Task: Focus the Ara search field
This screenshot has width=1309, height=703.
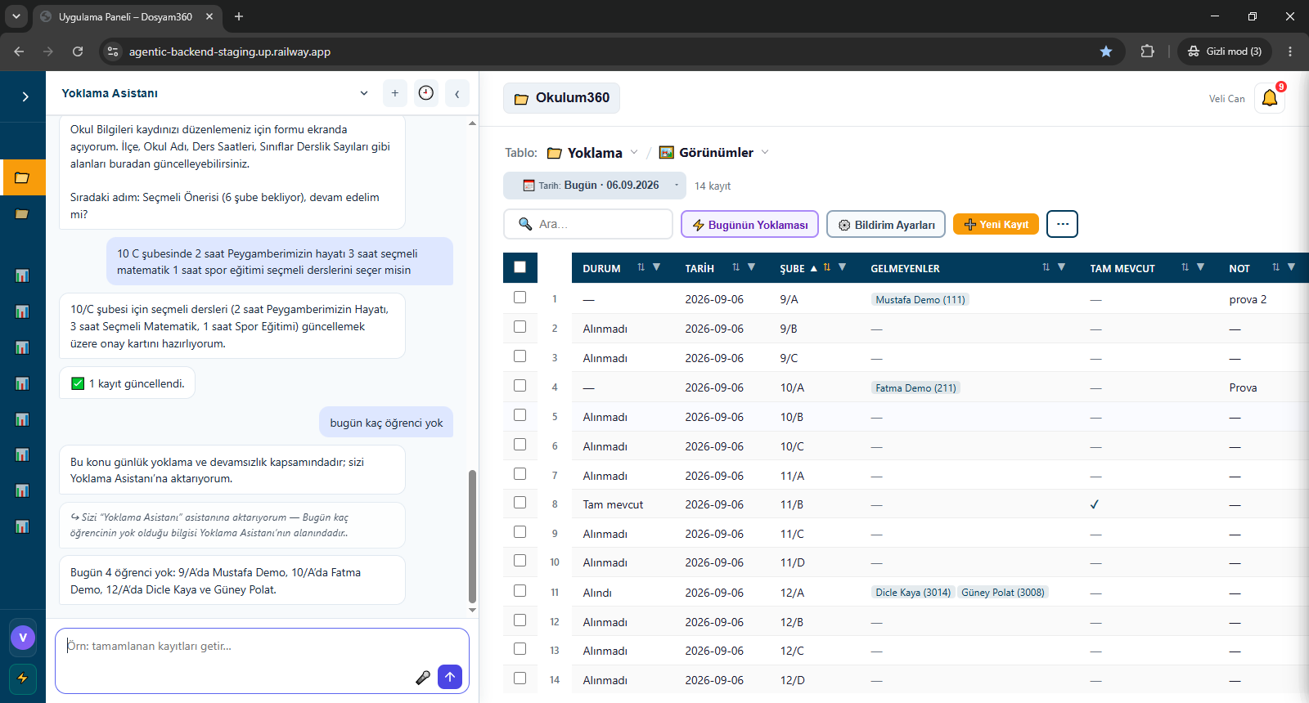Action: pyautogui.click(x=588, y=224)
